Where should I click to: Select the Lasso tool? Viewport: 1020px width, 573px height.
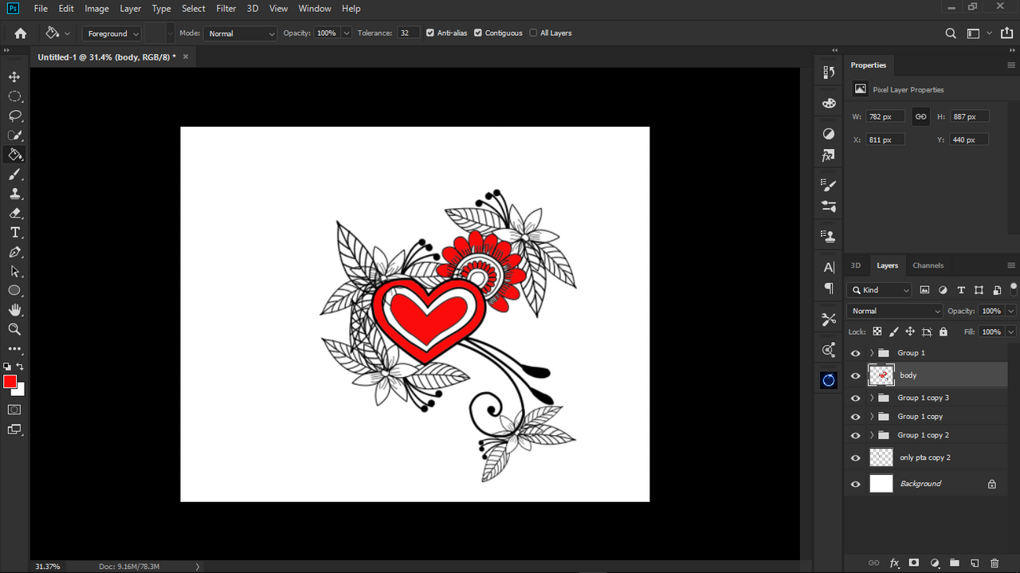[14, 116]
